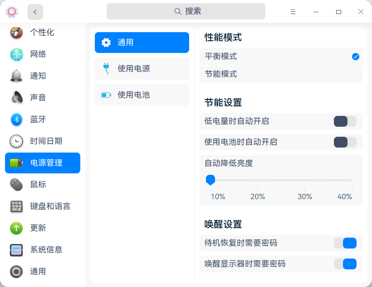Image resolution: width=372 pixels, height=287 pixels.
Task: Toggle auto-enable on low battery (低电量时自动开启)
Action: [345, 121]
